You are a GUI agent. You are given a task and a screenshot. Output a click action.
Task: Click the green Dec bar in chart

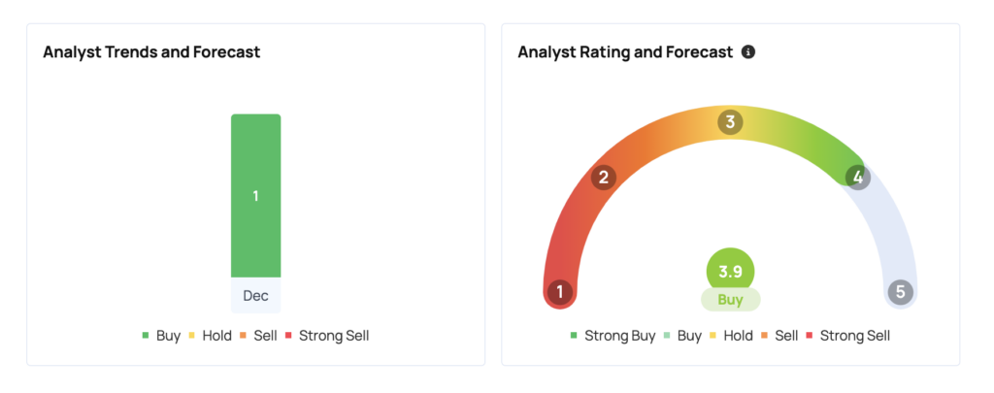click(255, 233)
